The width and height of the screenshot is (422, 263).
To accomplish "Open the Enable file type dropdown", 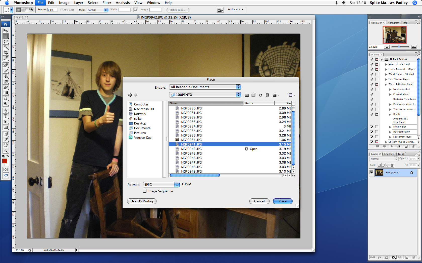I will (205, 87).
